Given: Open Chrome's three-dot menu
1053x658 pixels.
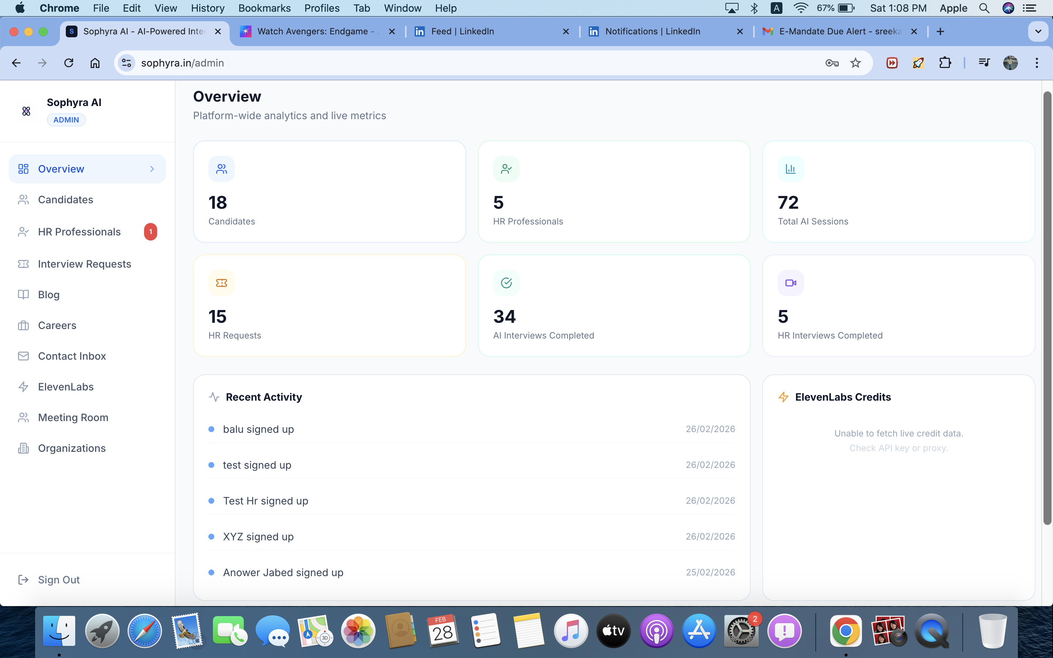Looking at the screenshot, I should [x=1037, y=63].
